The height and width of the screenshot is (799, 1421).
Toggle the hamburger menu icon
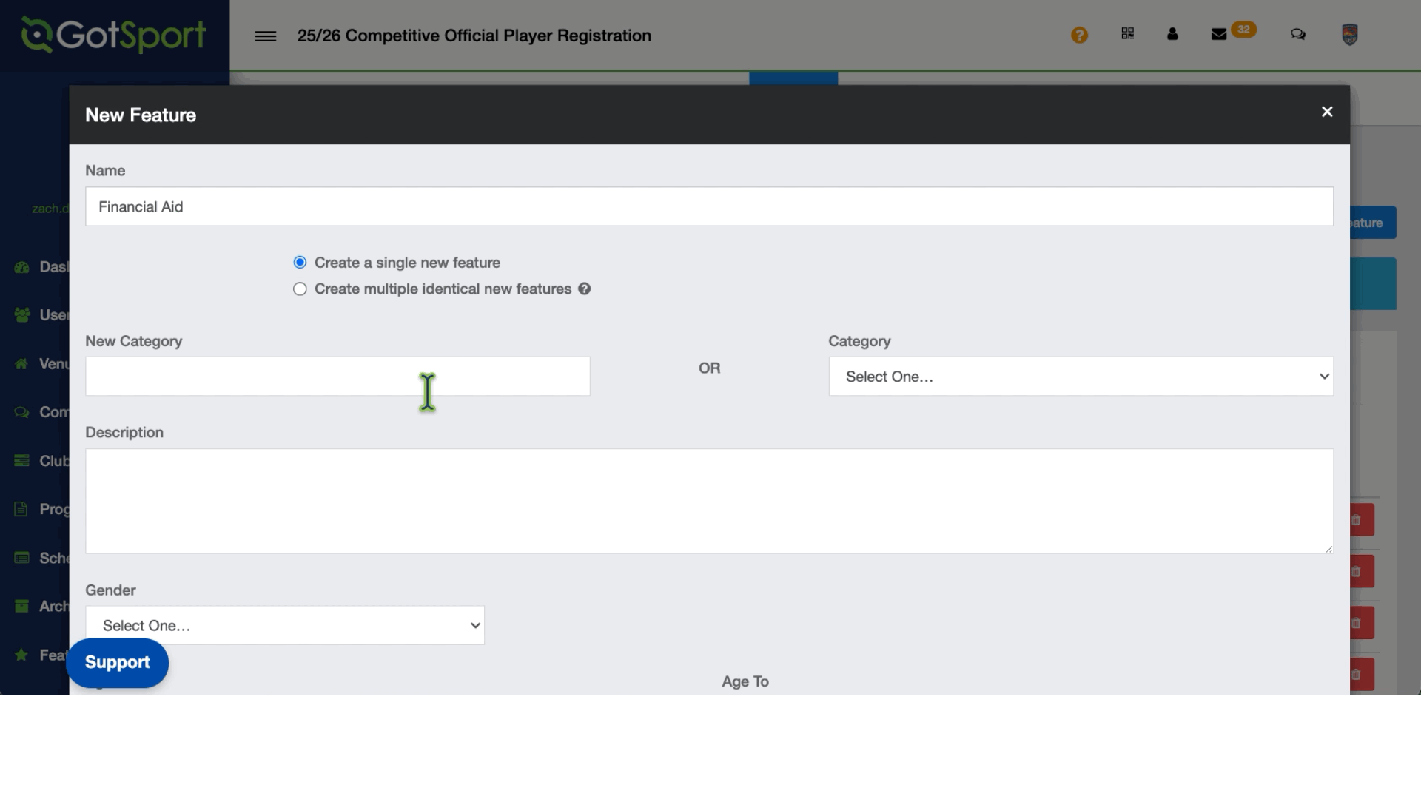[x=265, y=36]
